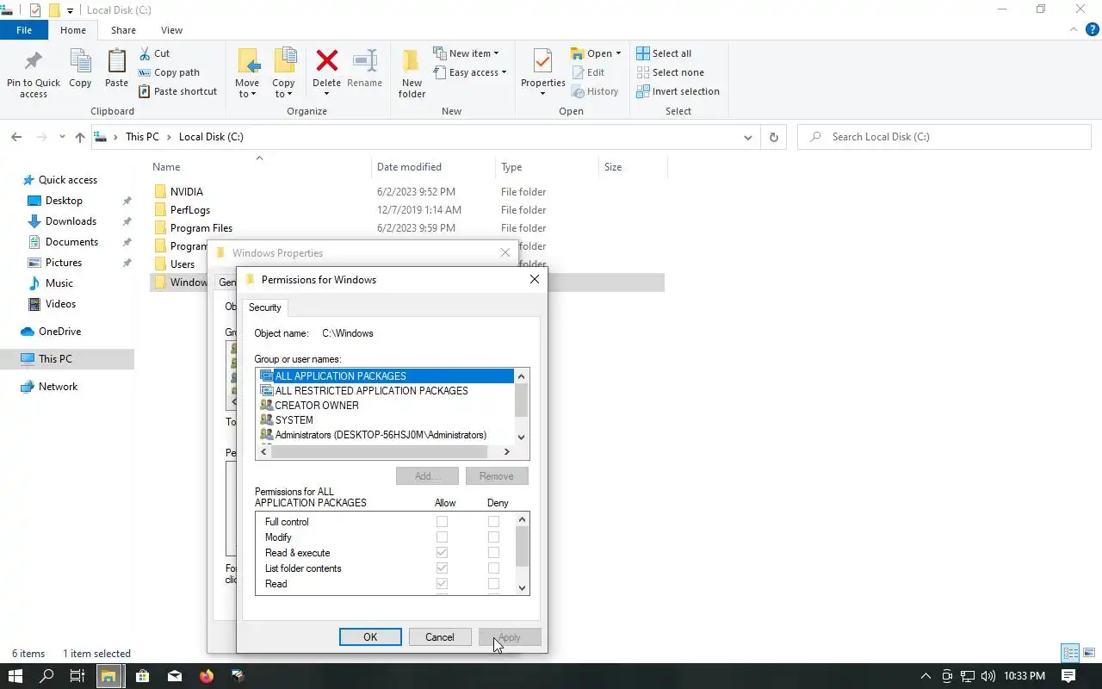Tick Allow checkbox for Modify
This screenshot has width=1102, height=689.
[x=442, y=537]
